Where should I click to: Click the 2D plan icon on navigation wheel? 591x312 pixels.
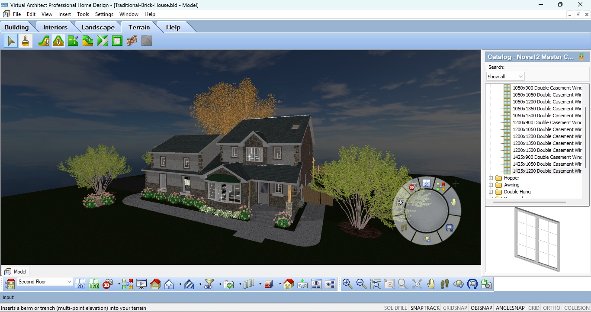[426, 183]
